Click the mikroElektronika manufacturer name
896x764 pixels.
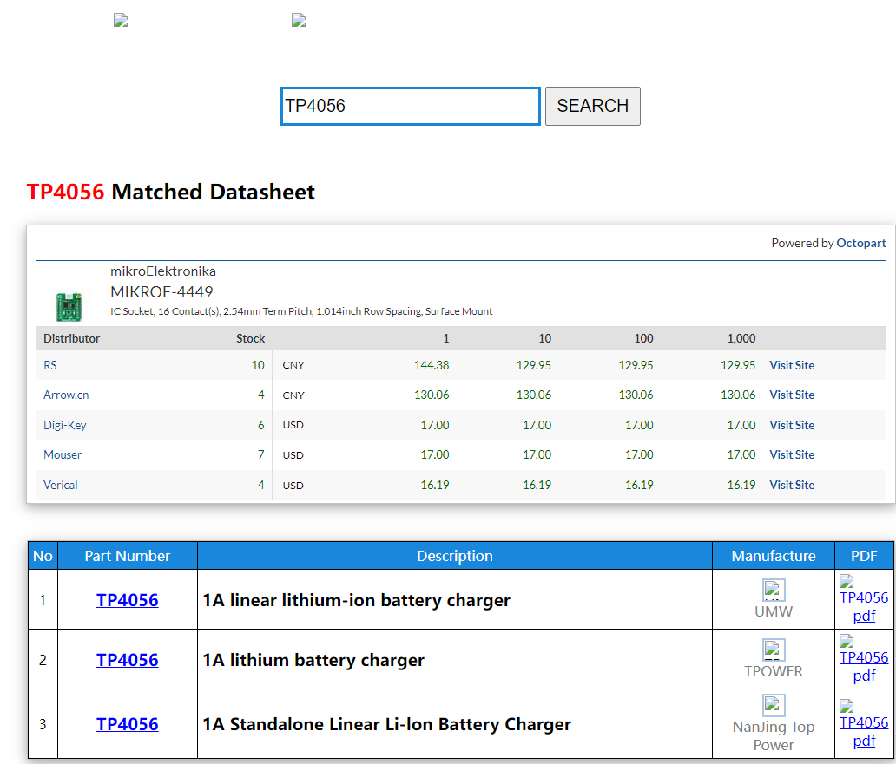coord(163,271)
